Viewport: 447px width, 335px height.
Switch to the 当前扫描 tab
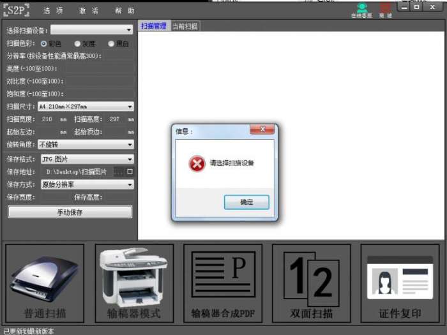point(185,26)
